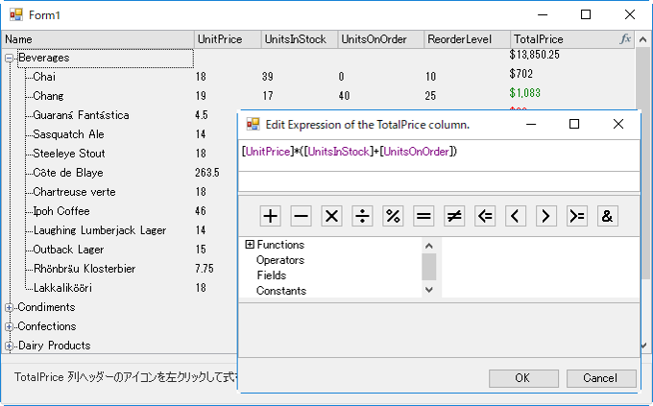Collapse the Beverages category

coord(9,58)
